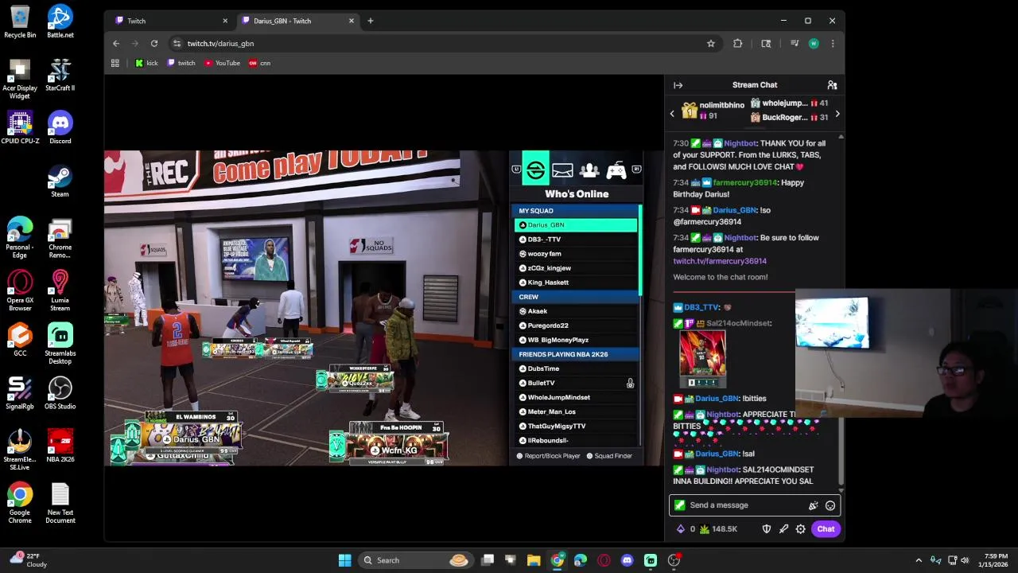Open the Windows Start menu
The width and height of the screenshot is (1018, 573).
click(x=345, y=560)
